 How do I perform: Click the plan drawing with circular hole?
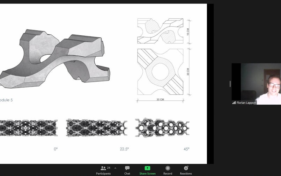coord(161,71)
